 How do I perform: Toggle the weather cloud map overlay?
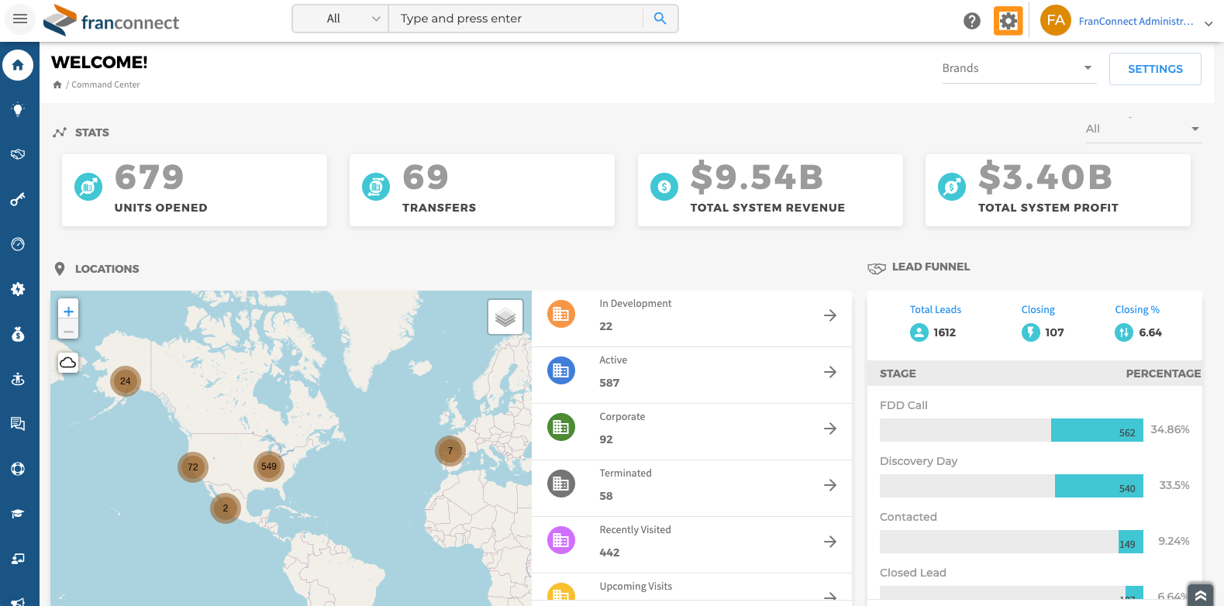68,363
